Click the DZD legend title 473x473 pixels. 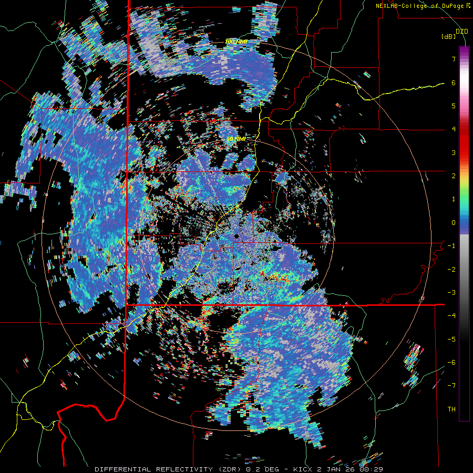(x=461, y=32)
